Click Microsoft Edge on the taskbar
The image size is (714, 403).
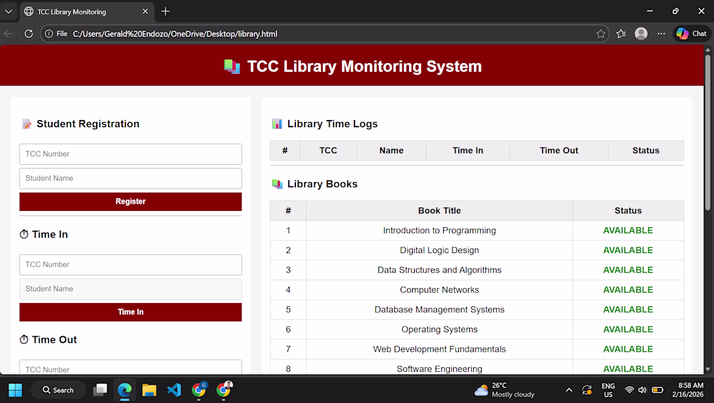click(x=125, y=390)
